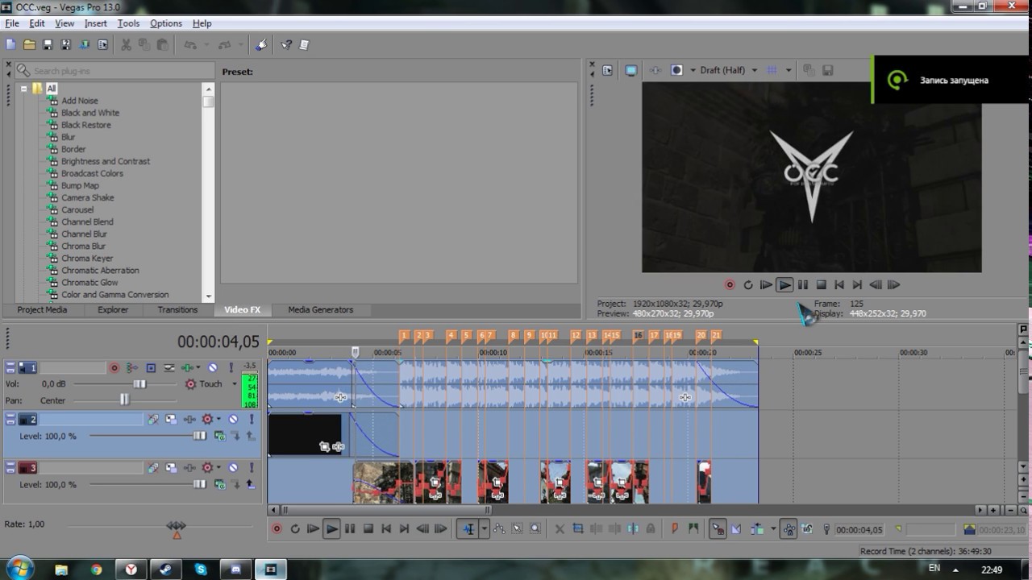Switch to the Project Media tab
The height and width of the screenshot is (580, 1032).
(x=42, y=309)
